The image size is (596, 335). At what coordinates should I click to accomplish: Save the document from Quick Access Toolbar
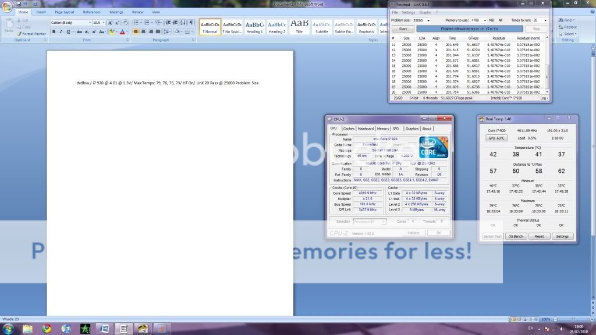point(18,4)
